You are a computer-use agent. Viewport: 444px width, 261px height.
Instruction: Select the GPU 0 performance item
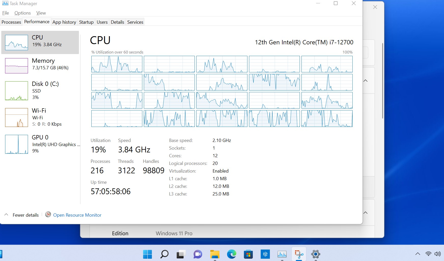point(40,144)
